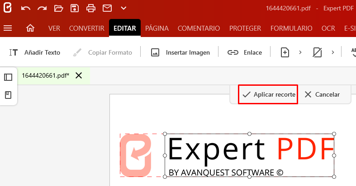Save the document with disk icon
Viewport: 356px width, 186px height.
point(75,9)
